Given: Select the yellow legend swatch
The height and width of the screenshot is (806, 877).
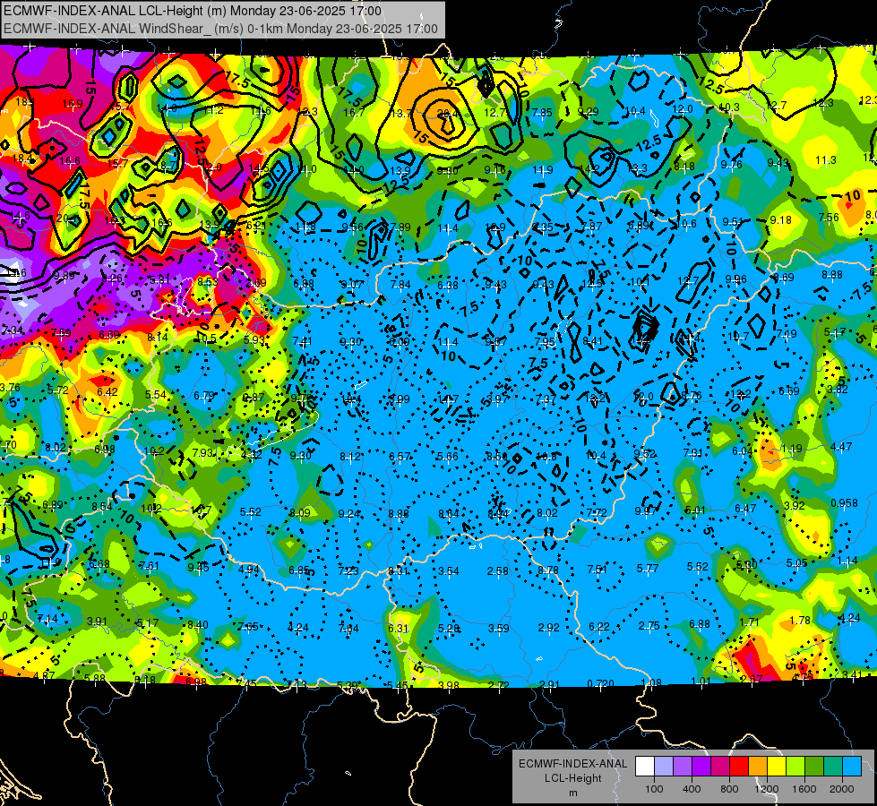Looking at the screenshot, I should [777, 767].
